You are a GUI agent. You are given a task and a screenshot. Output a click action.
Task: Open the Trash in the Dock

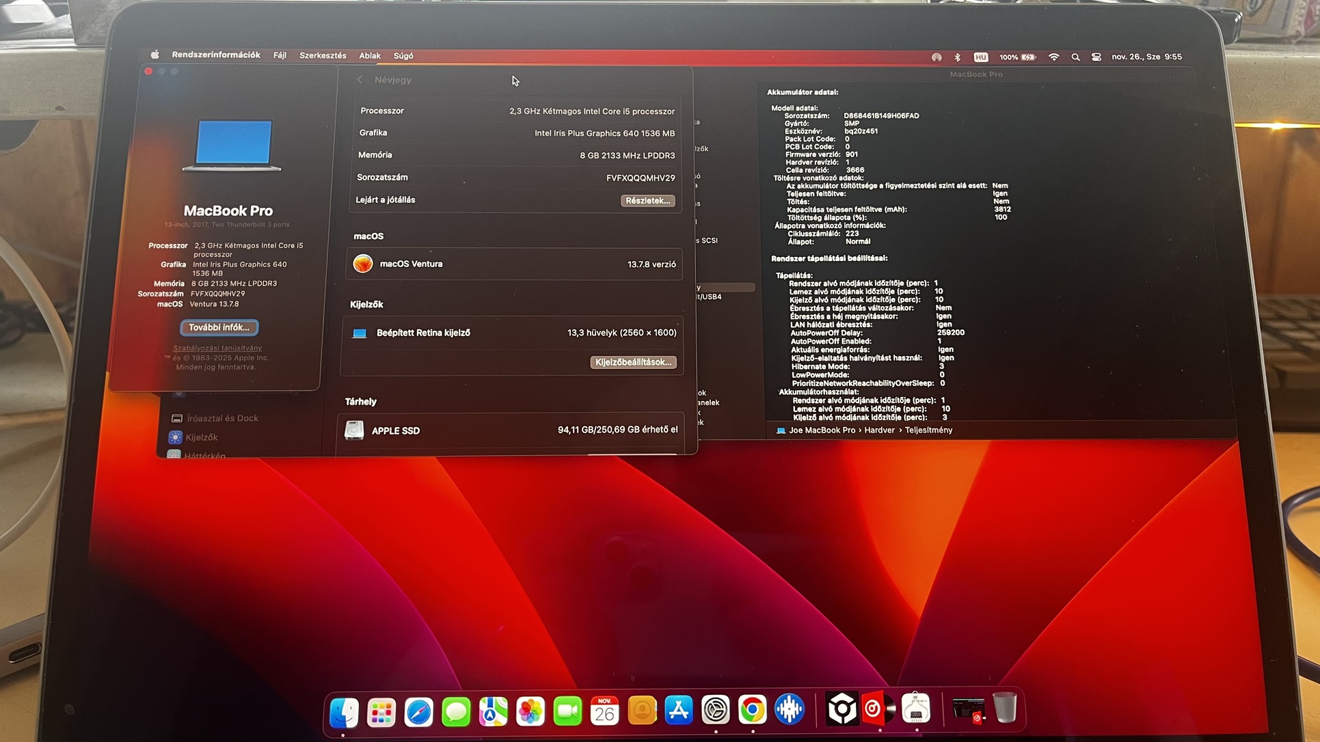point(1004,708)
